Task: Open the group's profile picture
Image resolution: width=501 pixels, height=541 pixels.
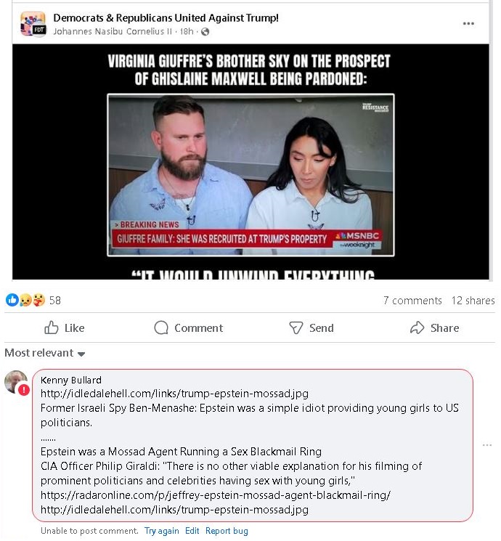Action: [x=33, y=24]
